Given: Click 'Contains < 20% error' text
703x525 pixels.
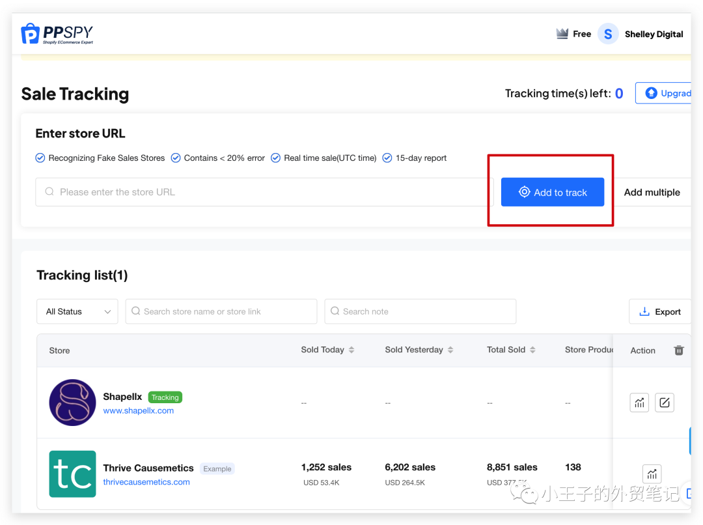Looking at the screenshot, I should (224, 158).
